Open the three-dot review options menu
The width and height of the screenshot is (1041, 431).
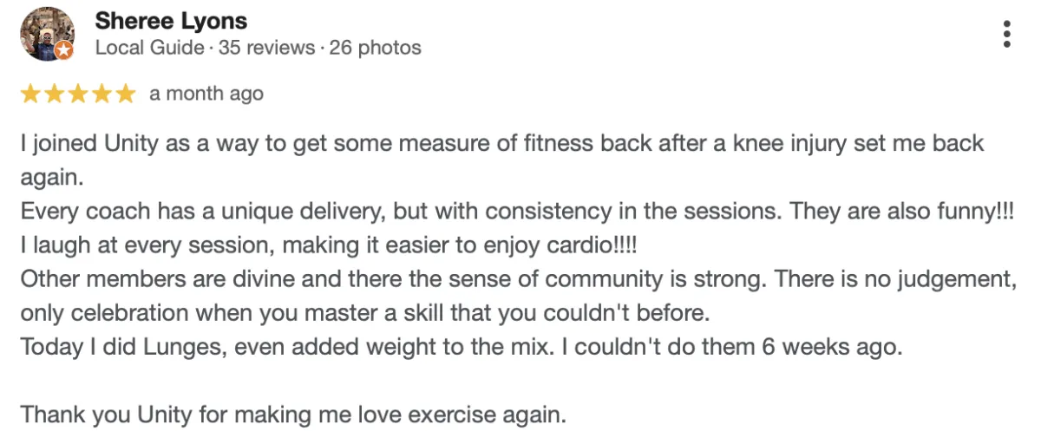[1006, 33]
